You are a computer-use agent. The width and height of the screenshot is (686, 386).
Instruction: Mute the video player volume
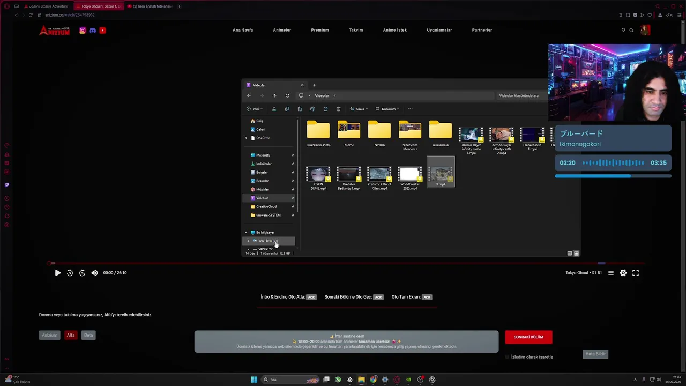[94, 273]
